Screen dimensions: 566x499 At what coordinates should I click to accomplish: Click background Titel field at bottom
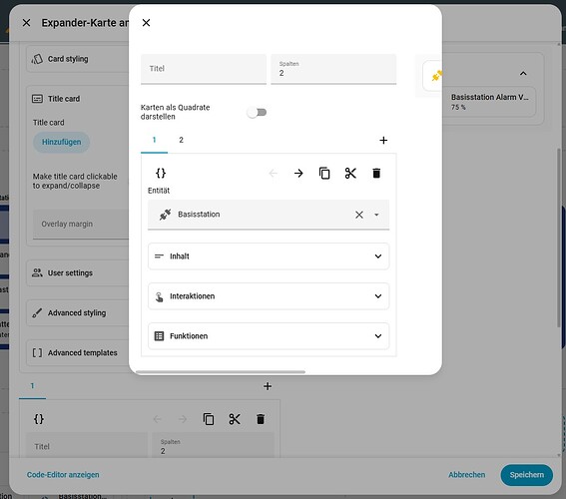click(x=87, y=445)
